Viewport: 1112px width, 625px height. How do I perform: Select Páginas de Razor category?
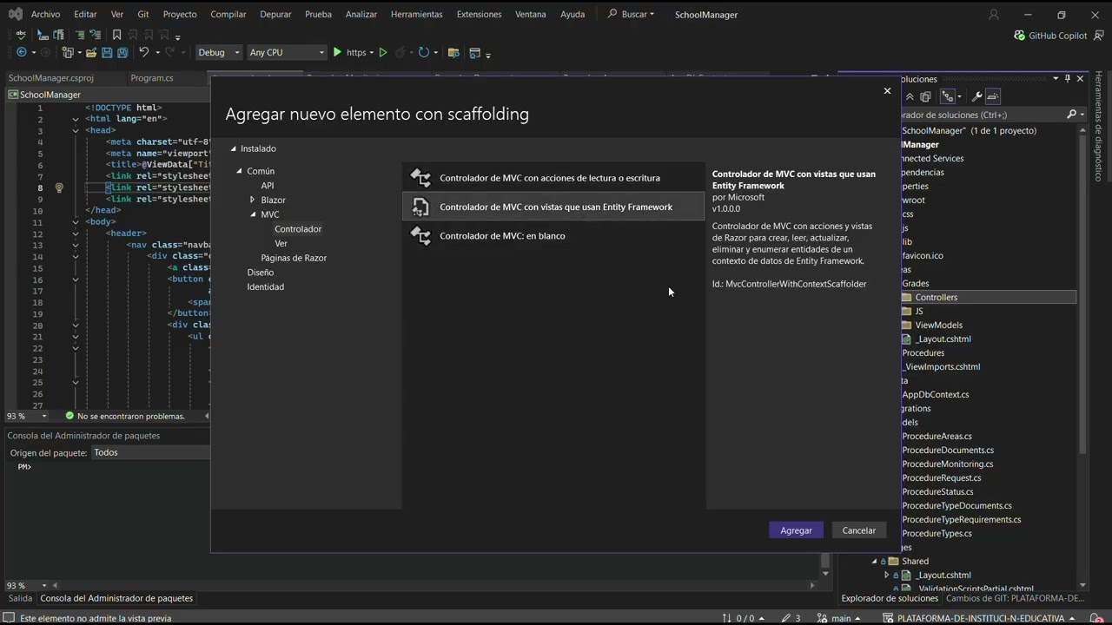tap(294, 258)
